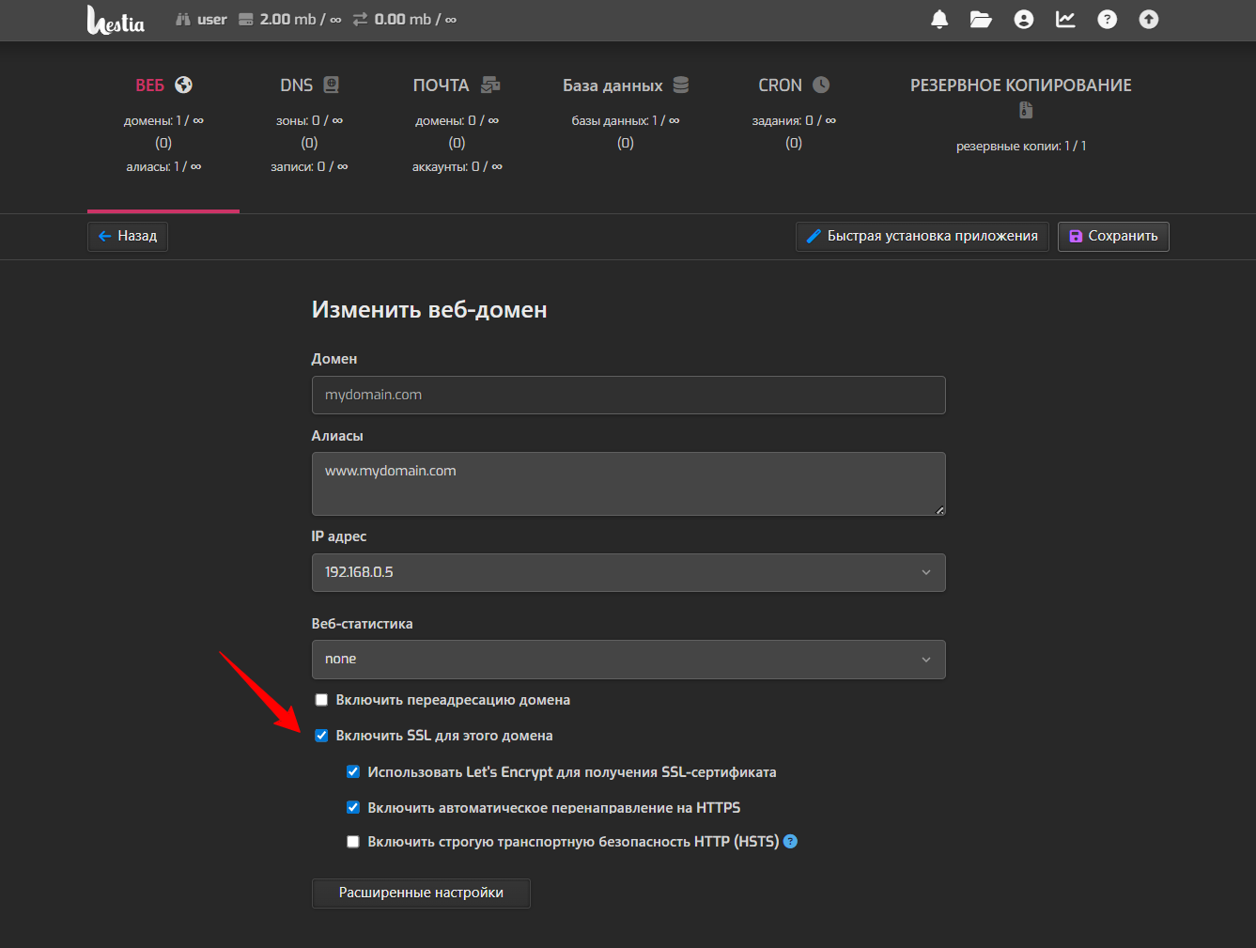Click the Назад back button
Viewport: 1256px width, 948px height.
coord(128,236)
